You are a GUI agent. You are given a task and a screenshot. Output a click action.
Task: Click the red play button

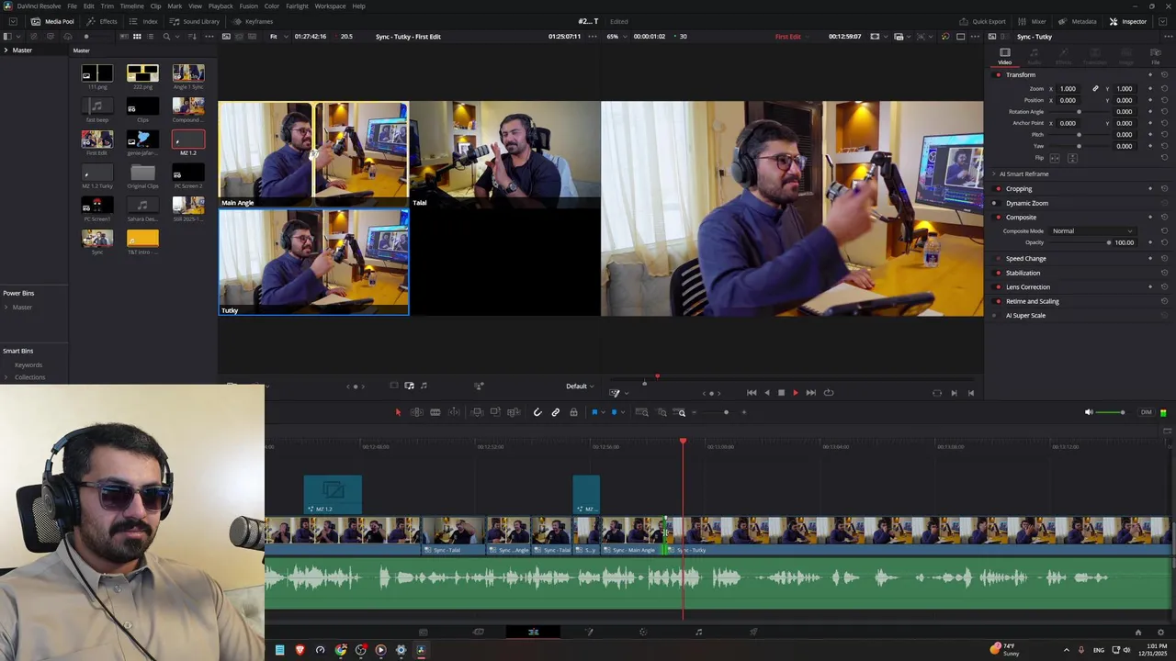(796, 393)
